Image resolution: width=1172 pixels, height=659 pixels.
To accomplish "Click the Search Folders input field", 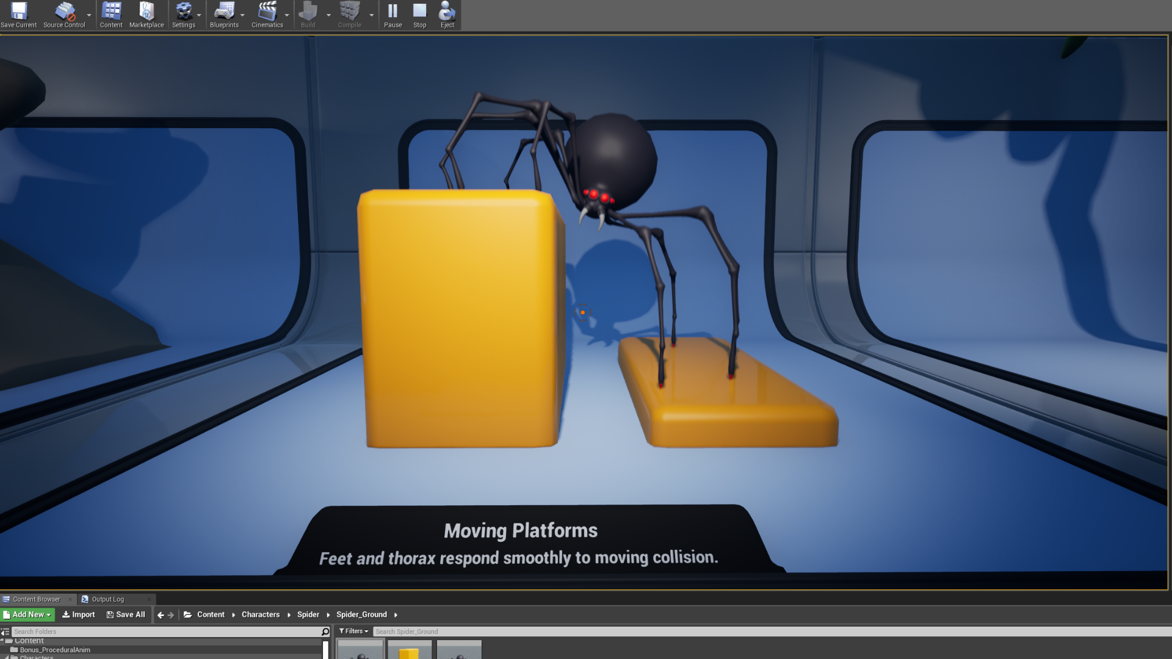I will tap(165, 632).
